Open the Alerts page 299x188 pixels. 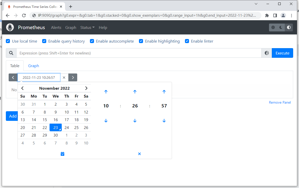click(56, 27)
